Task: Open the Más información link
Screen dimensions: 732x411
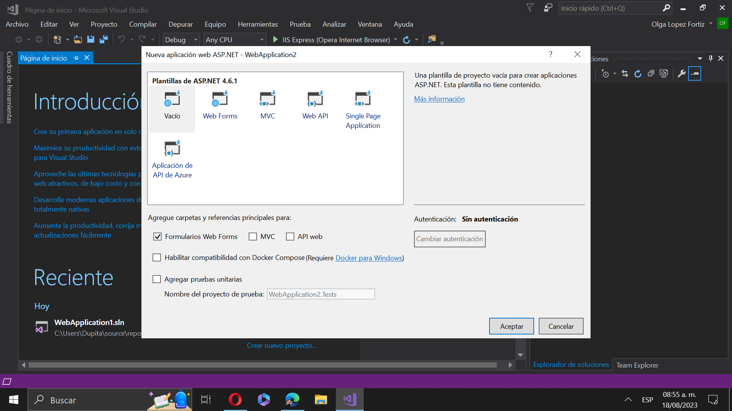Action: pos(439,99)
